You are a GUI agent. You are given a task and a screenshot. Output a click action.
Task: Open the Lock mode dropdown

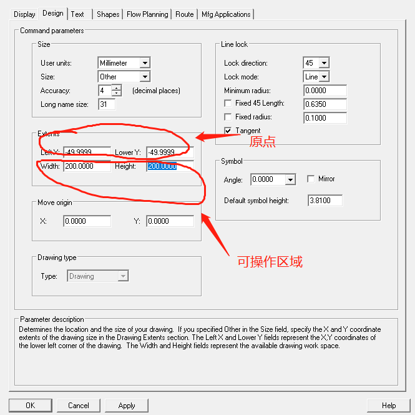[324, 77]
